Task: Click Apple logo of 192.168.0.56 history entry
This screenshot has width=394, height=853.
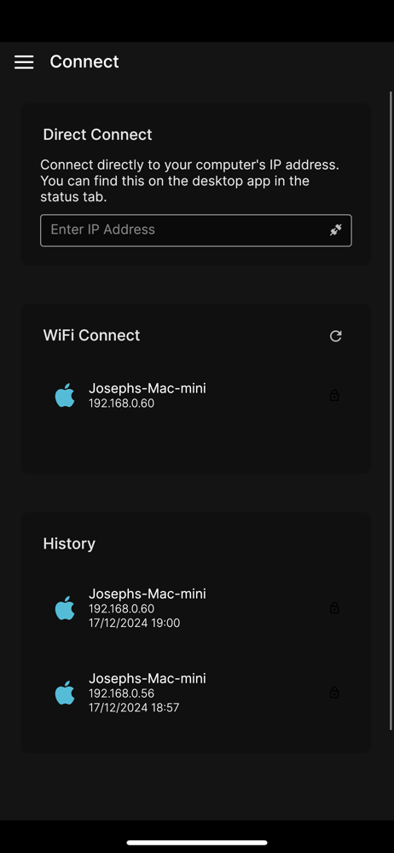Action: [x=65, y=693]
